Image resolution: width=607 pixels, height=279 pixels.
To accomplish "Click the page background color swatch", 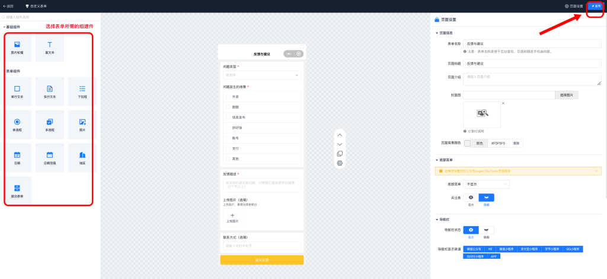I will coord(468,143).
